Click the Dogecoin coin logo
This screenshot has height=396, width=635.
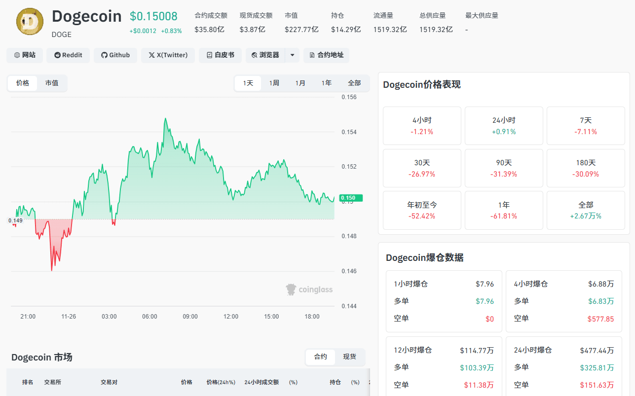point(30,22)
